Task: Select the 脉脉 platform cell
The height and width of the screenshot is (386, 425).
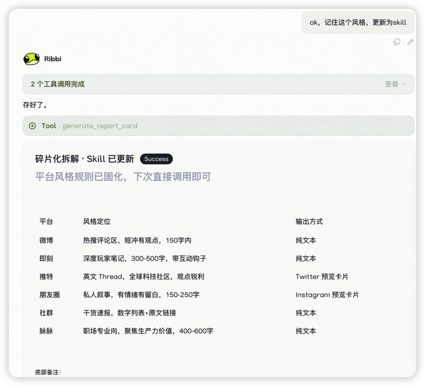Action: [x=46, y=331]
